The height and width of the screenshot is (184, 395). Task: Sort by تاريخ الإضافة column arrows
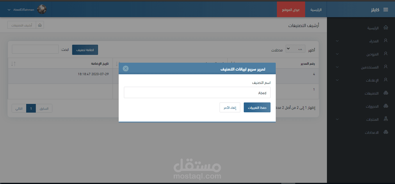click(x=13, y=63)
